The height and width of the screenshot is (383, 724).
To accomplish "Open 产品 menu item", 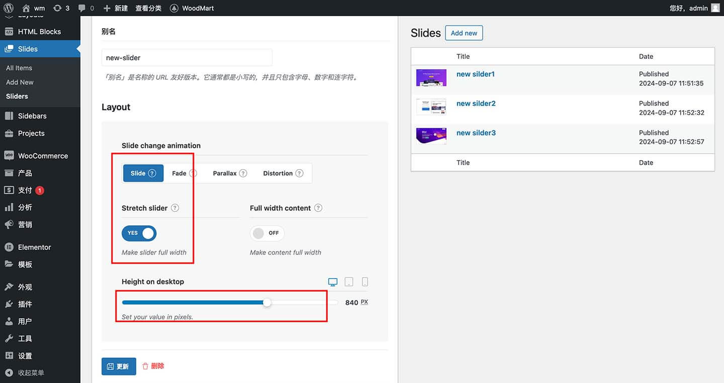I will [x=40, y=173].
